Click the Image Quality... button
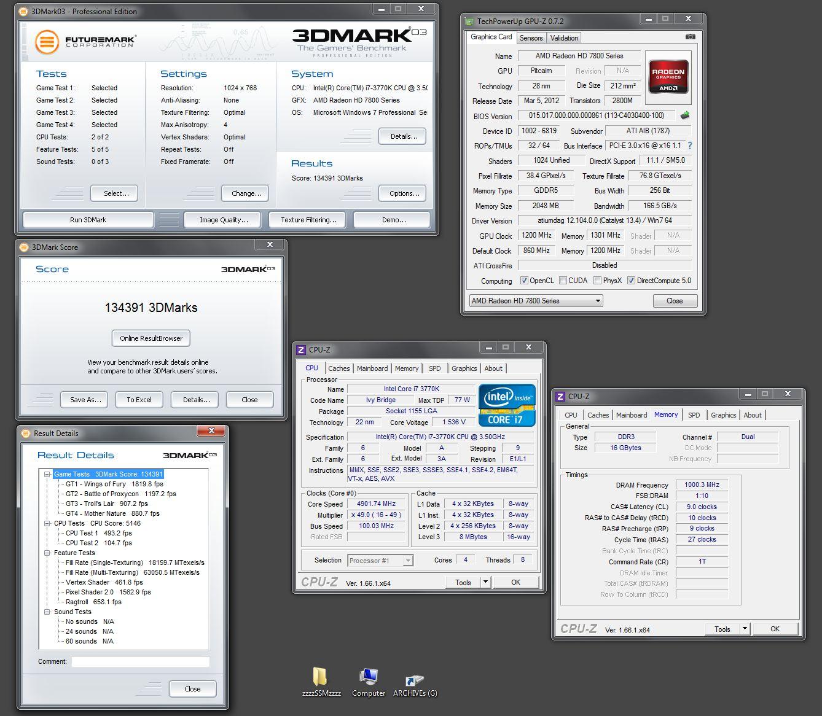Screen dimensions: 822x716 [224, 220]
